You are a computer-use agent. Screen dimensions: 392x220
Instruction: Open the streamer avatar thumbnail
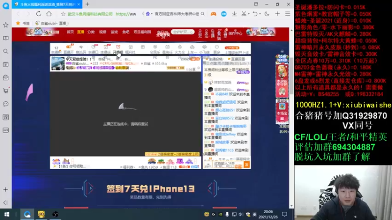coord(58,64)
